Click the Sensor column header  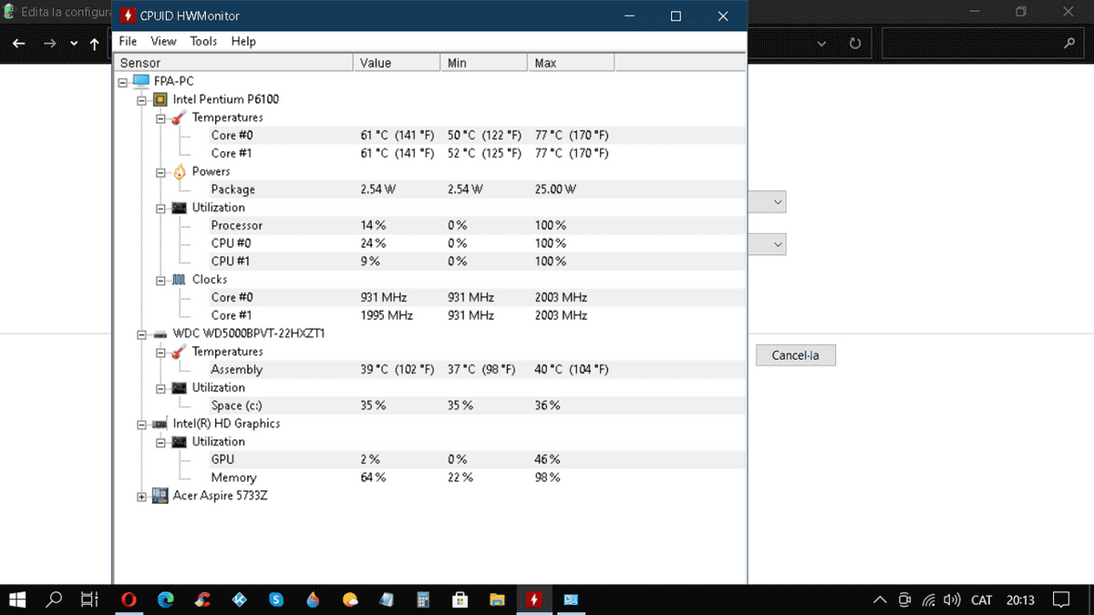click(234, 63)
